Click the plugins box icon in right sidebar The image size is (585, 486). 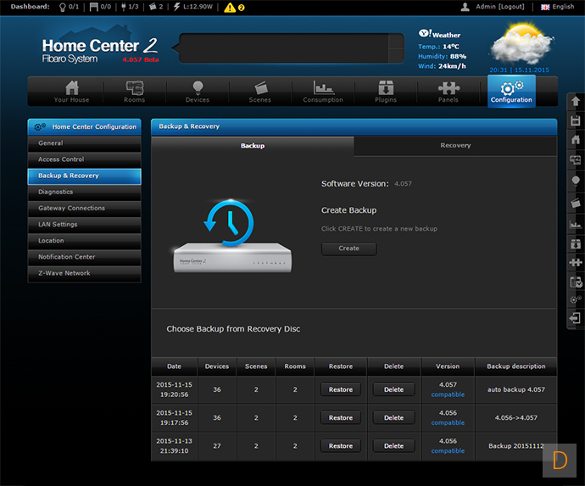click(576, 243)
